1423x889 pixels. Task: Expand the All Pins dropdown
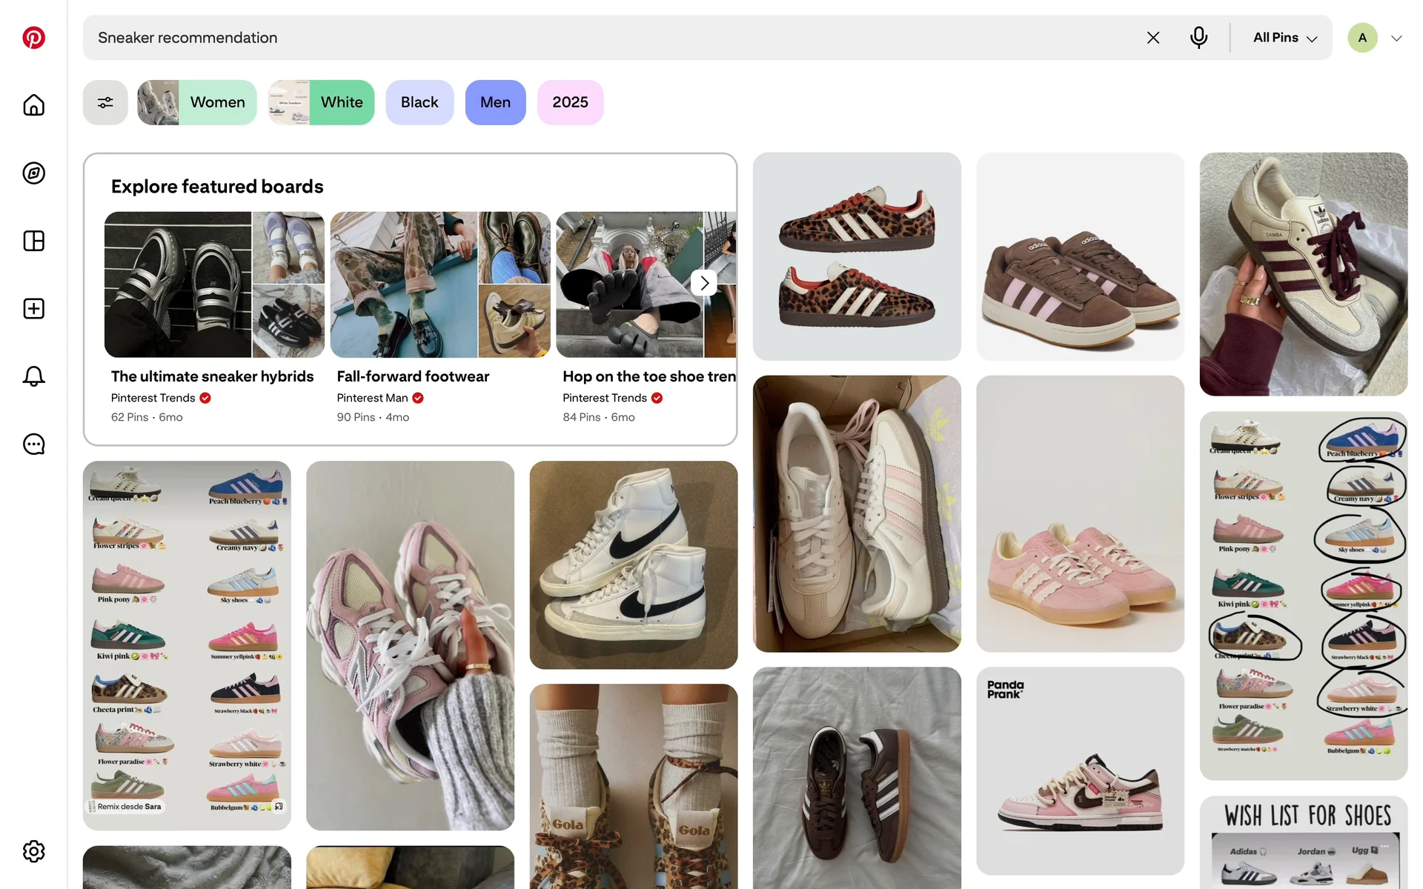coord(1284,38)
